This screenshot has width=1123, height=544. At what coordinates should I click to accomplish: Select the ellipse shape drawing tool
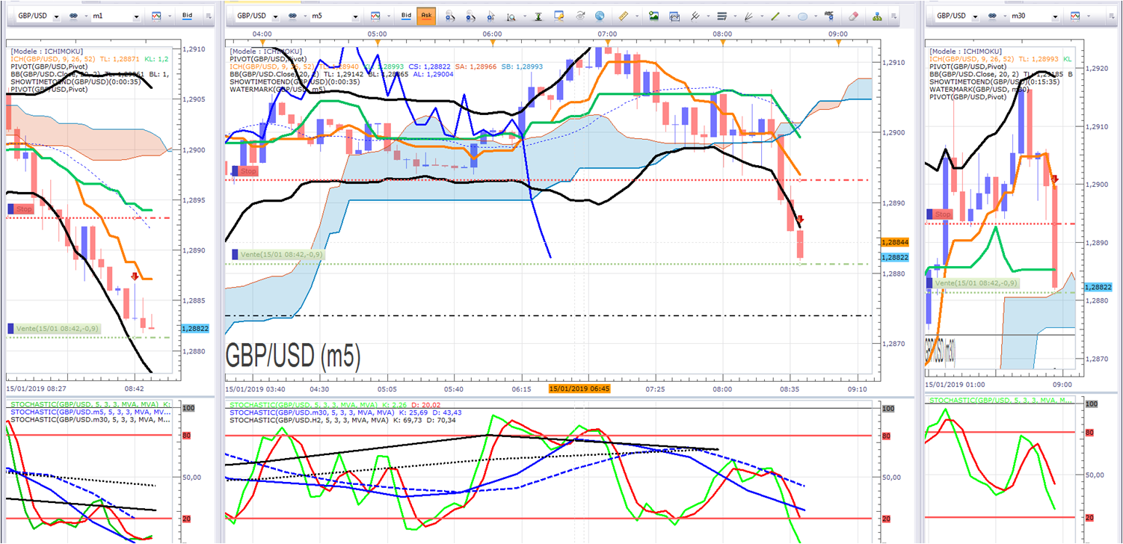[802, 16]
